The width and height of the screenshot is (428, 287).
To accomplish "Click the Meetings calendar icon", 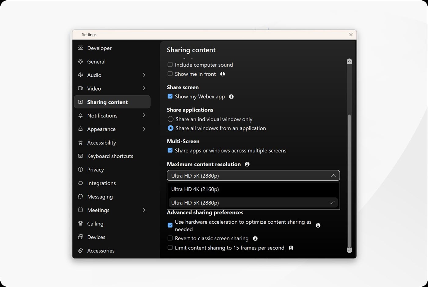I will coord(80,210).
